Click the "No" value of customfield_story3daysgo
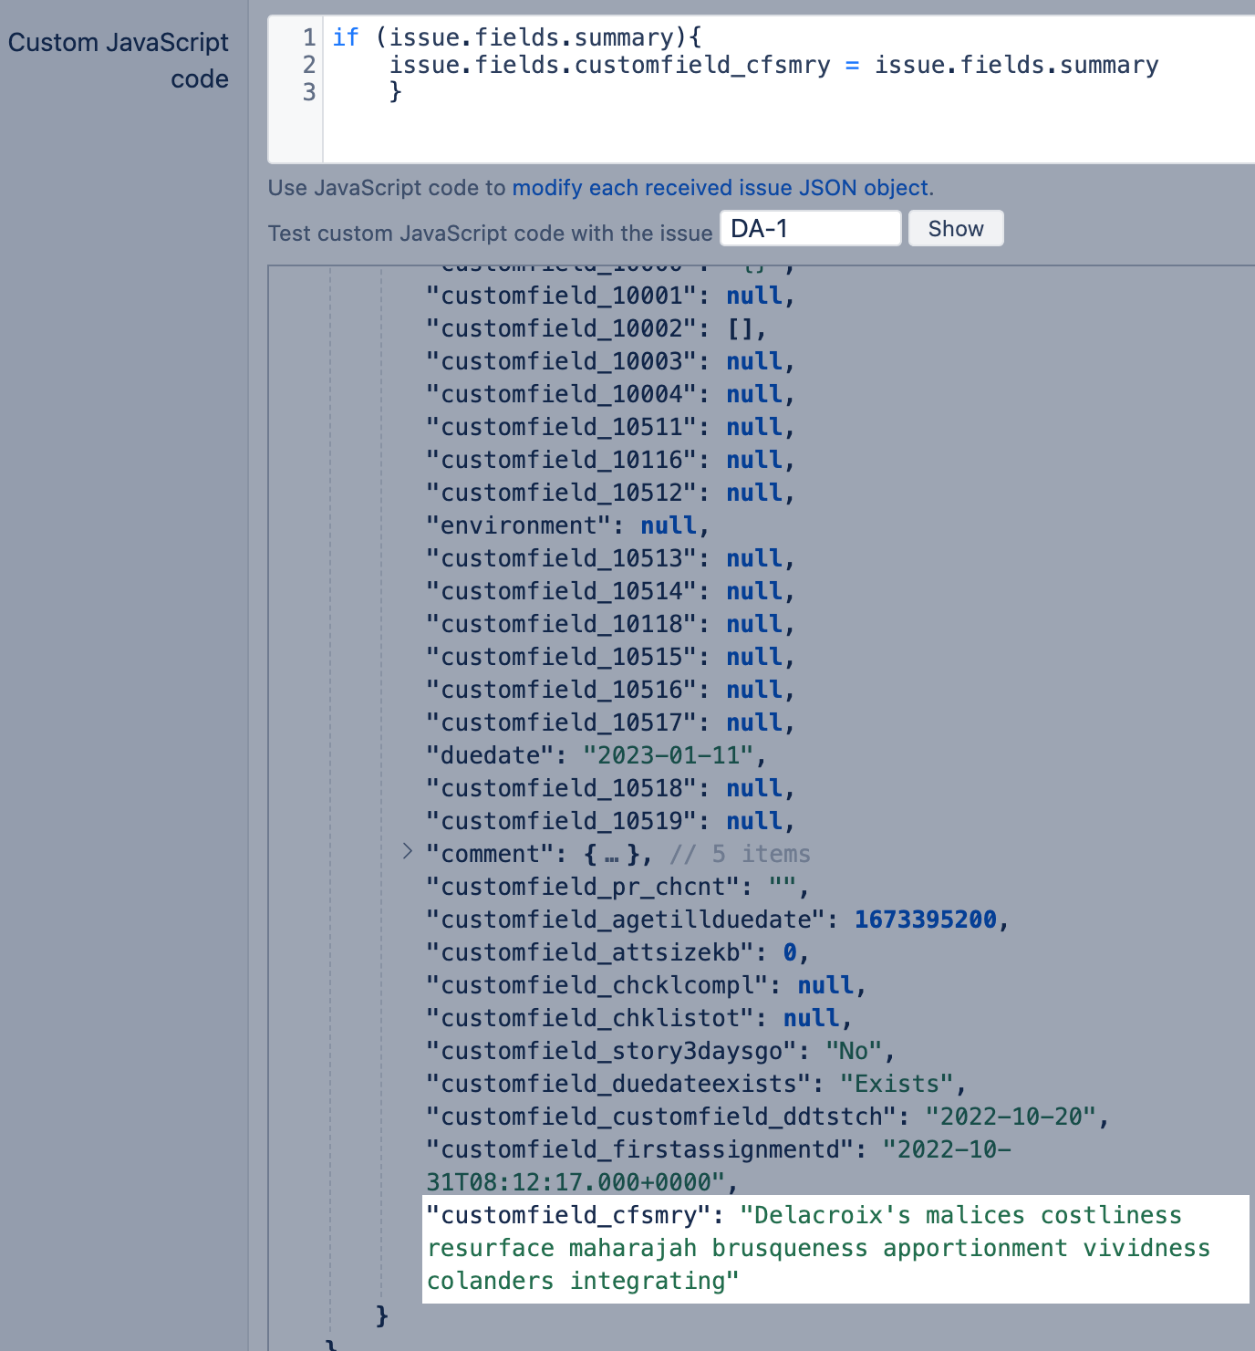Viewport: 1255px width, 1351px height. (x=854, y=1052)
